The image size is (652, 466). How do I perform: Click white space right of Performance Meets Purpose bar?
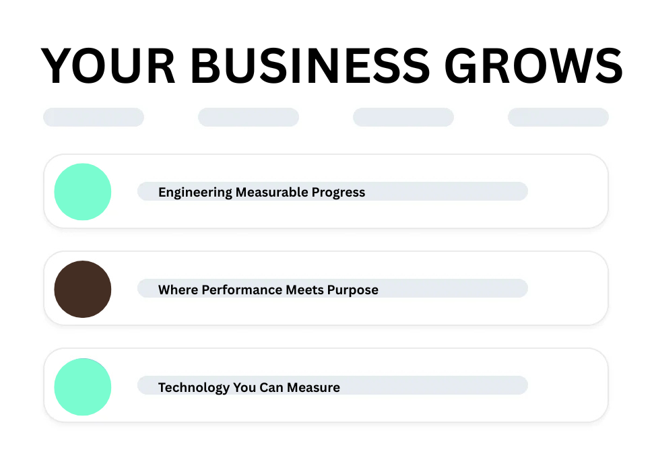567,289
